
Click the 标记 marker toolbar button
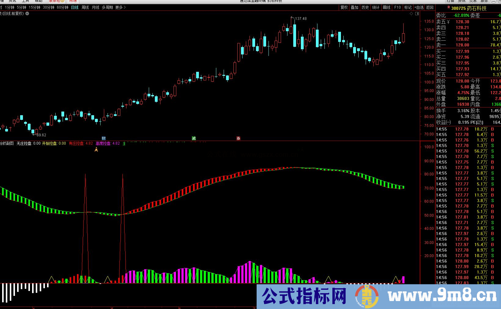[x=408, y=7]
